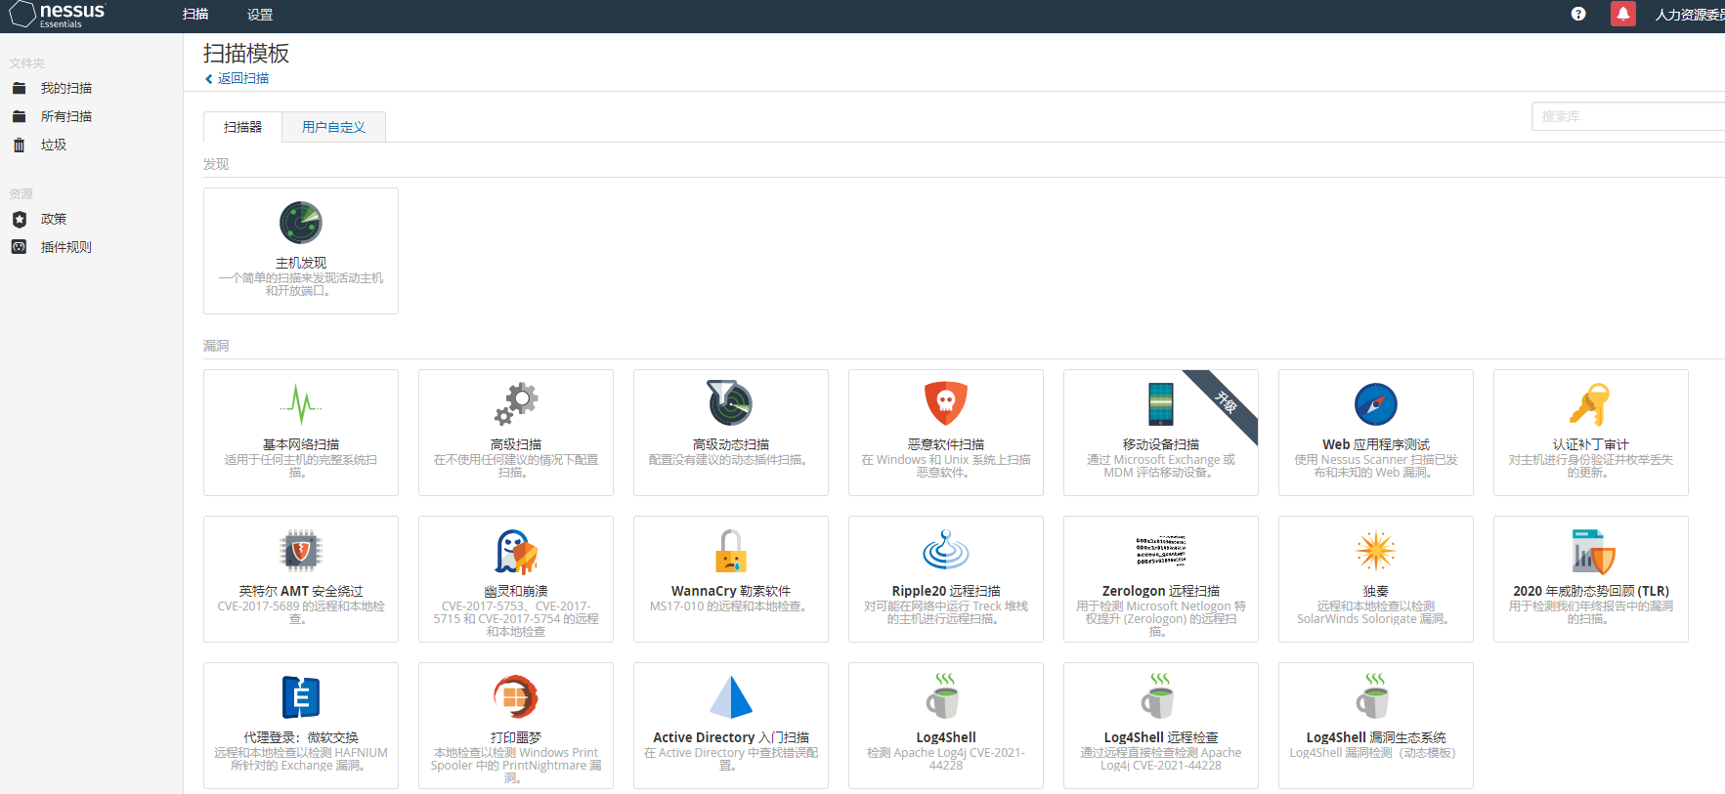This screenshot has height=794, width=1725.
Task: Open 政策 in resources
Action: (54, 219)
